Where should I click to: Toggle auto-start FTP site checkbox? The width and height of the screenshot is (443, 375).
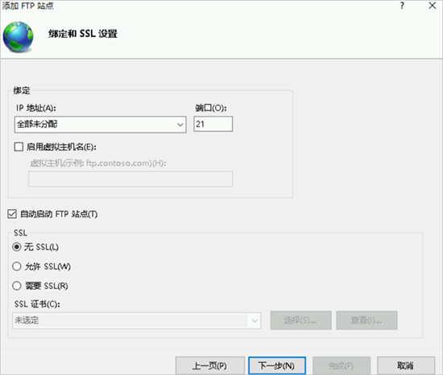click(x=12, y=214)
